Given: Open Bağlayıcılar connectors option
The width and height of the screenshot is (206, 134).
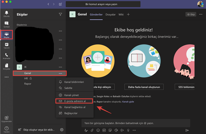Looking at the screenshot, I should pos(75,113).
